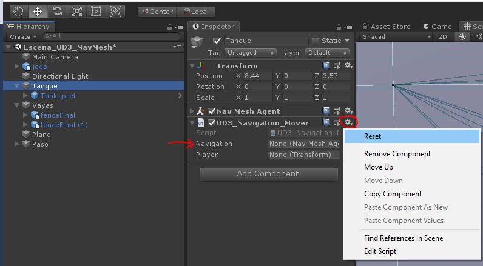The width and height of the screenshot is (483, 266).
Task: Click Position X value field
Action: pyautogui.click(x=258, y=76)
